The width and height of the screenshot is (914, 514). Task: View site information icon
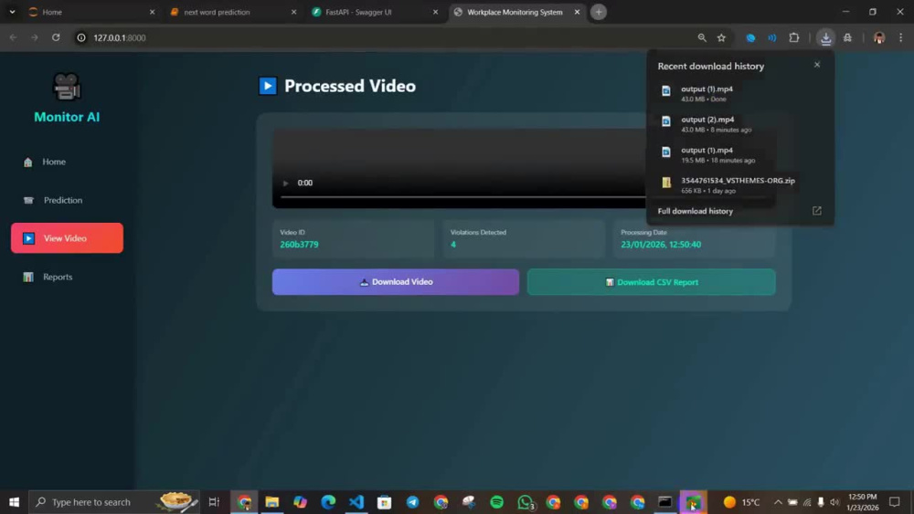(x=81, y=37)
